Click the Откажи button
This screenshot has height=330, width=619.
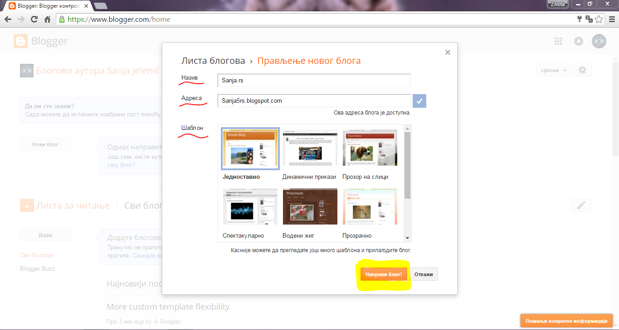point(424,274)
